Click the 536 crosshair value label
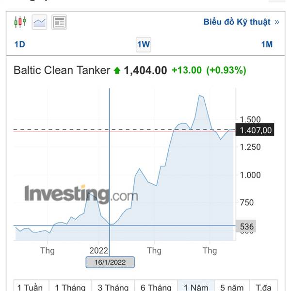Screen dimensions: 291x291 point(246,226)
